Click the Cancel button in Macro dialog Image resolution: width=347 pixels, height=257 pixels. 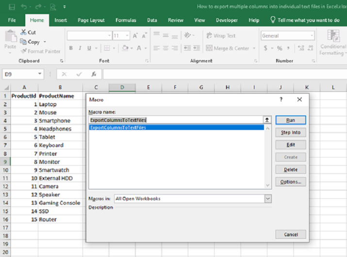pyautogui.click(x=291, y=234)
